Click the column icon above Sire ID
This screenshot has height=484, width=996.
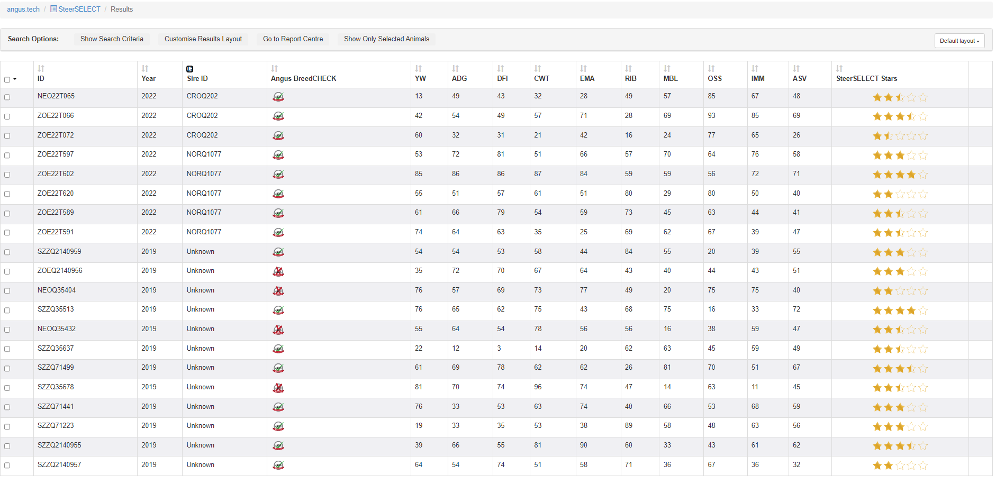click(x=190, y=69)
